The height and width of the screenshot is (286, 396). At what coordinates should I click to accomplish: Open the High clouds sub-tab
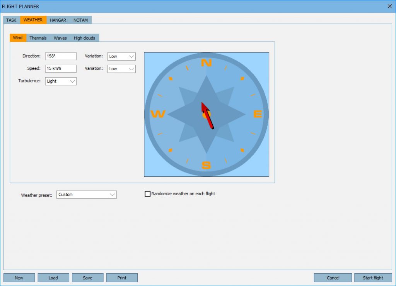point(84,38)
